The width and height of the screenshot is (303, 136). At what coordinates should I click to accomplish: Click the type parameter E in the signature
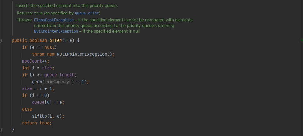coord(65,41)
